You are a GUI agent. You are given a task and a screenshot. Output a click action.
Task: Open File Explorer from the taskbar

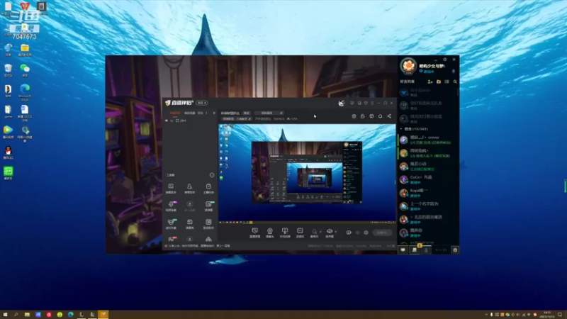click(27, 315)
